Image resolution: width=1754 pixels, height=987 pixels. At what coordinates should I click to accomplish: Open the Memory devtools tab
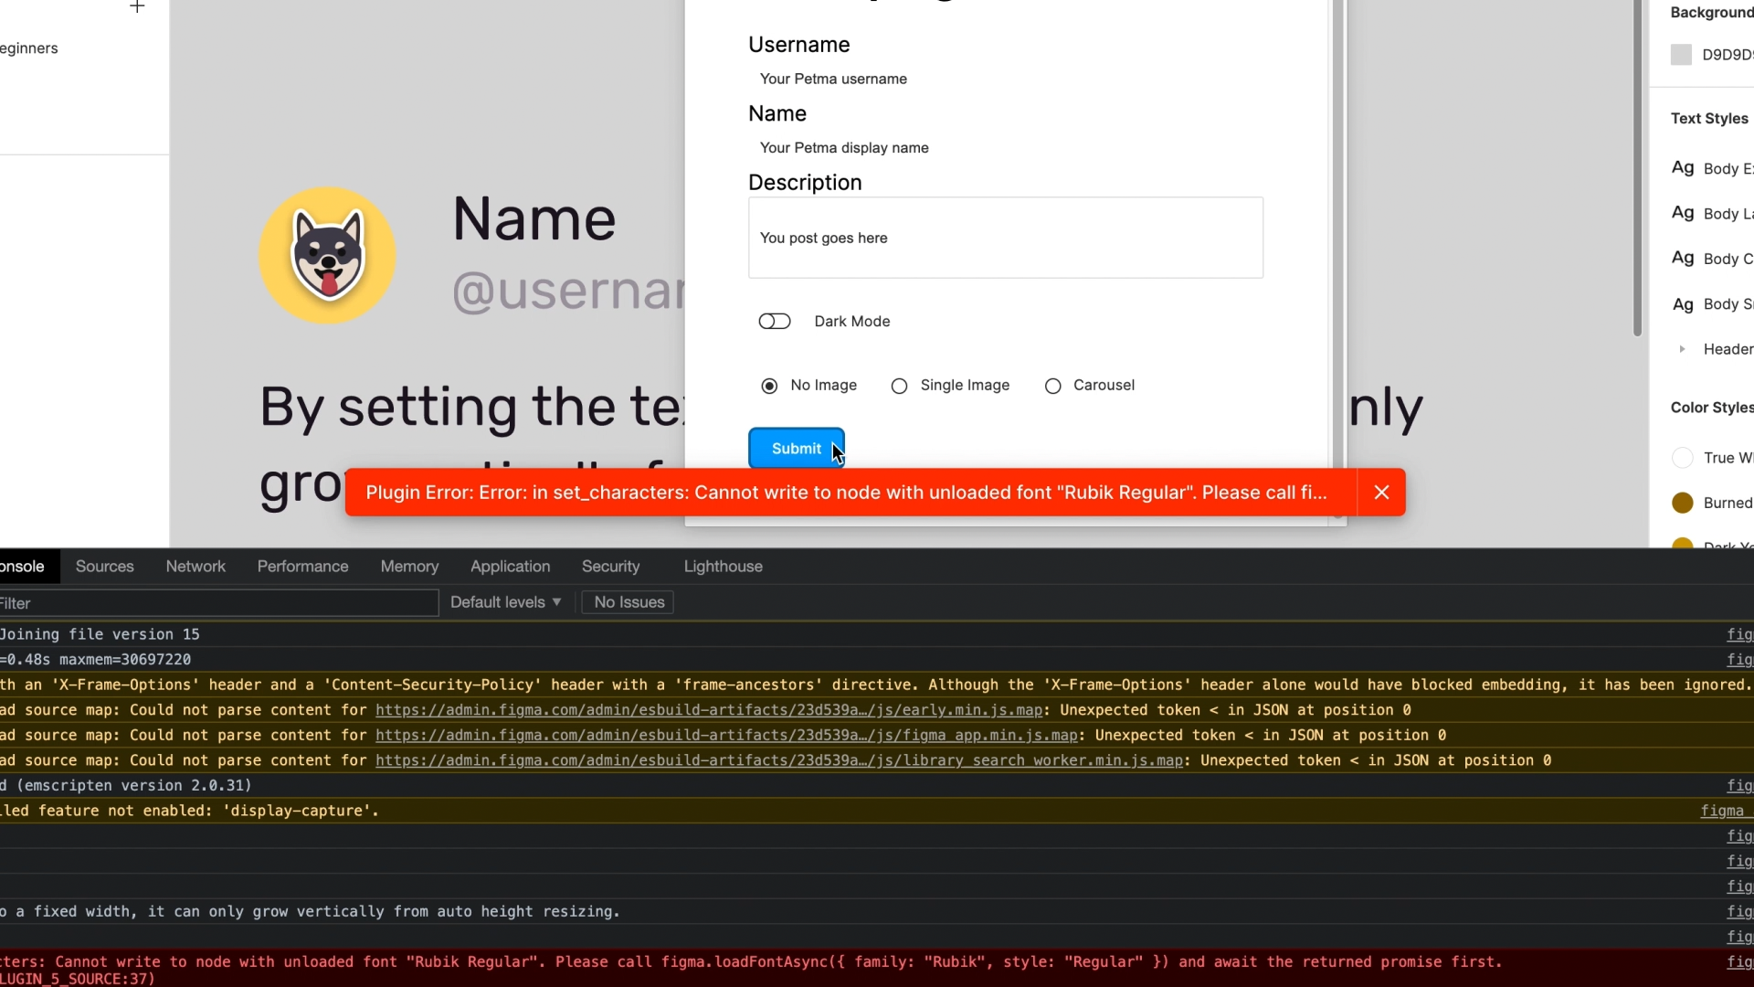[409, 567]
